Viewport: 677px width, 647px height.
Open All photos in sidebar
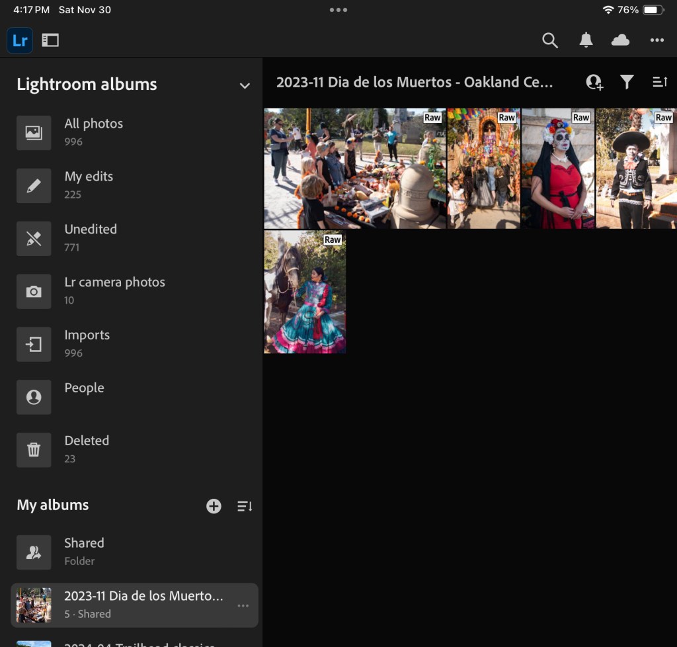tap(93, 132)
